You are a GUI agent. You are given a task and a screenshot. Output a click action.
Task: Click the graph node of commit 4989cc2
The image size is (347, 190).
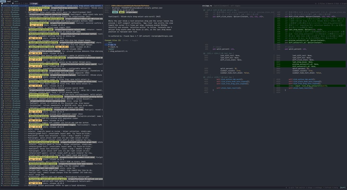[x=1, y=5]
